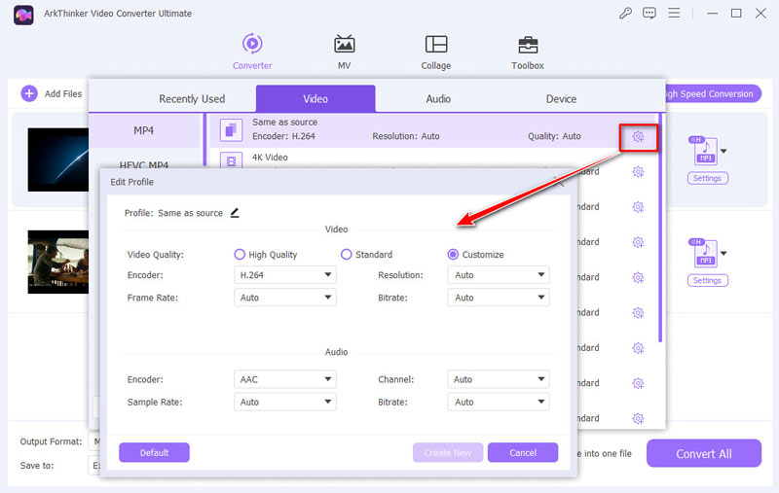Close the Edit Profile dialog
Image resolution: width=779 pixels, height=493 pixels.
(x=559, y=182)
